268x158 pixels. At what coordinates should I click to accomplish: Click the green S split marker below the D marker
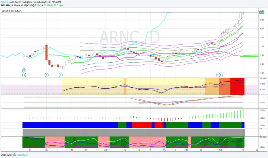(x=24, y=75)
